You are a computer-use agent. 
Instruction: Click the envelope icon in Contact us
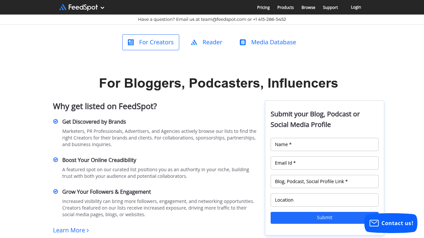(x=374, y=223)
